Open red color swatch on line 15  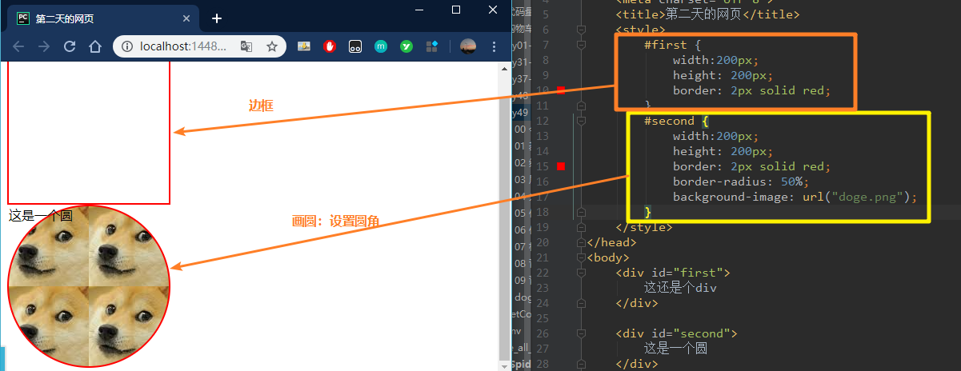[560, 166]
